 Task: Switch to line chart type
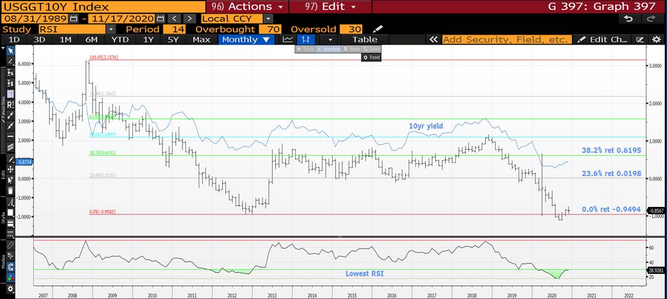(x=288, y=40)
